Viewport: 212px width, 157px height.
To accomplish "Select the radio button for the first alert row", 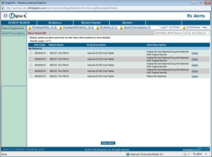I will pos(31,53).
